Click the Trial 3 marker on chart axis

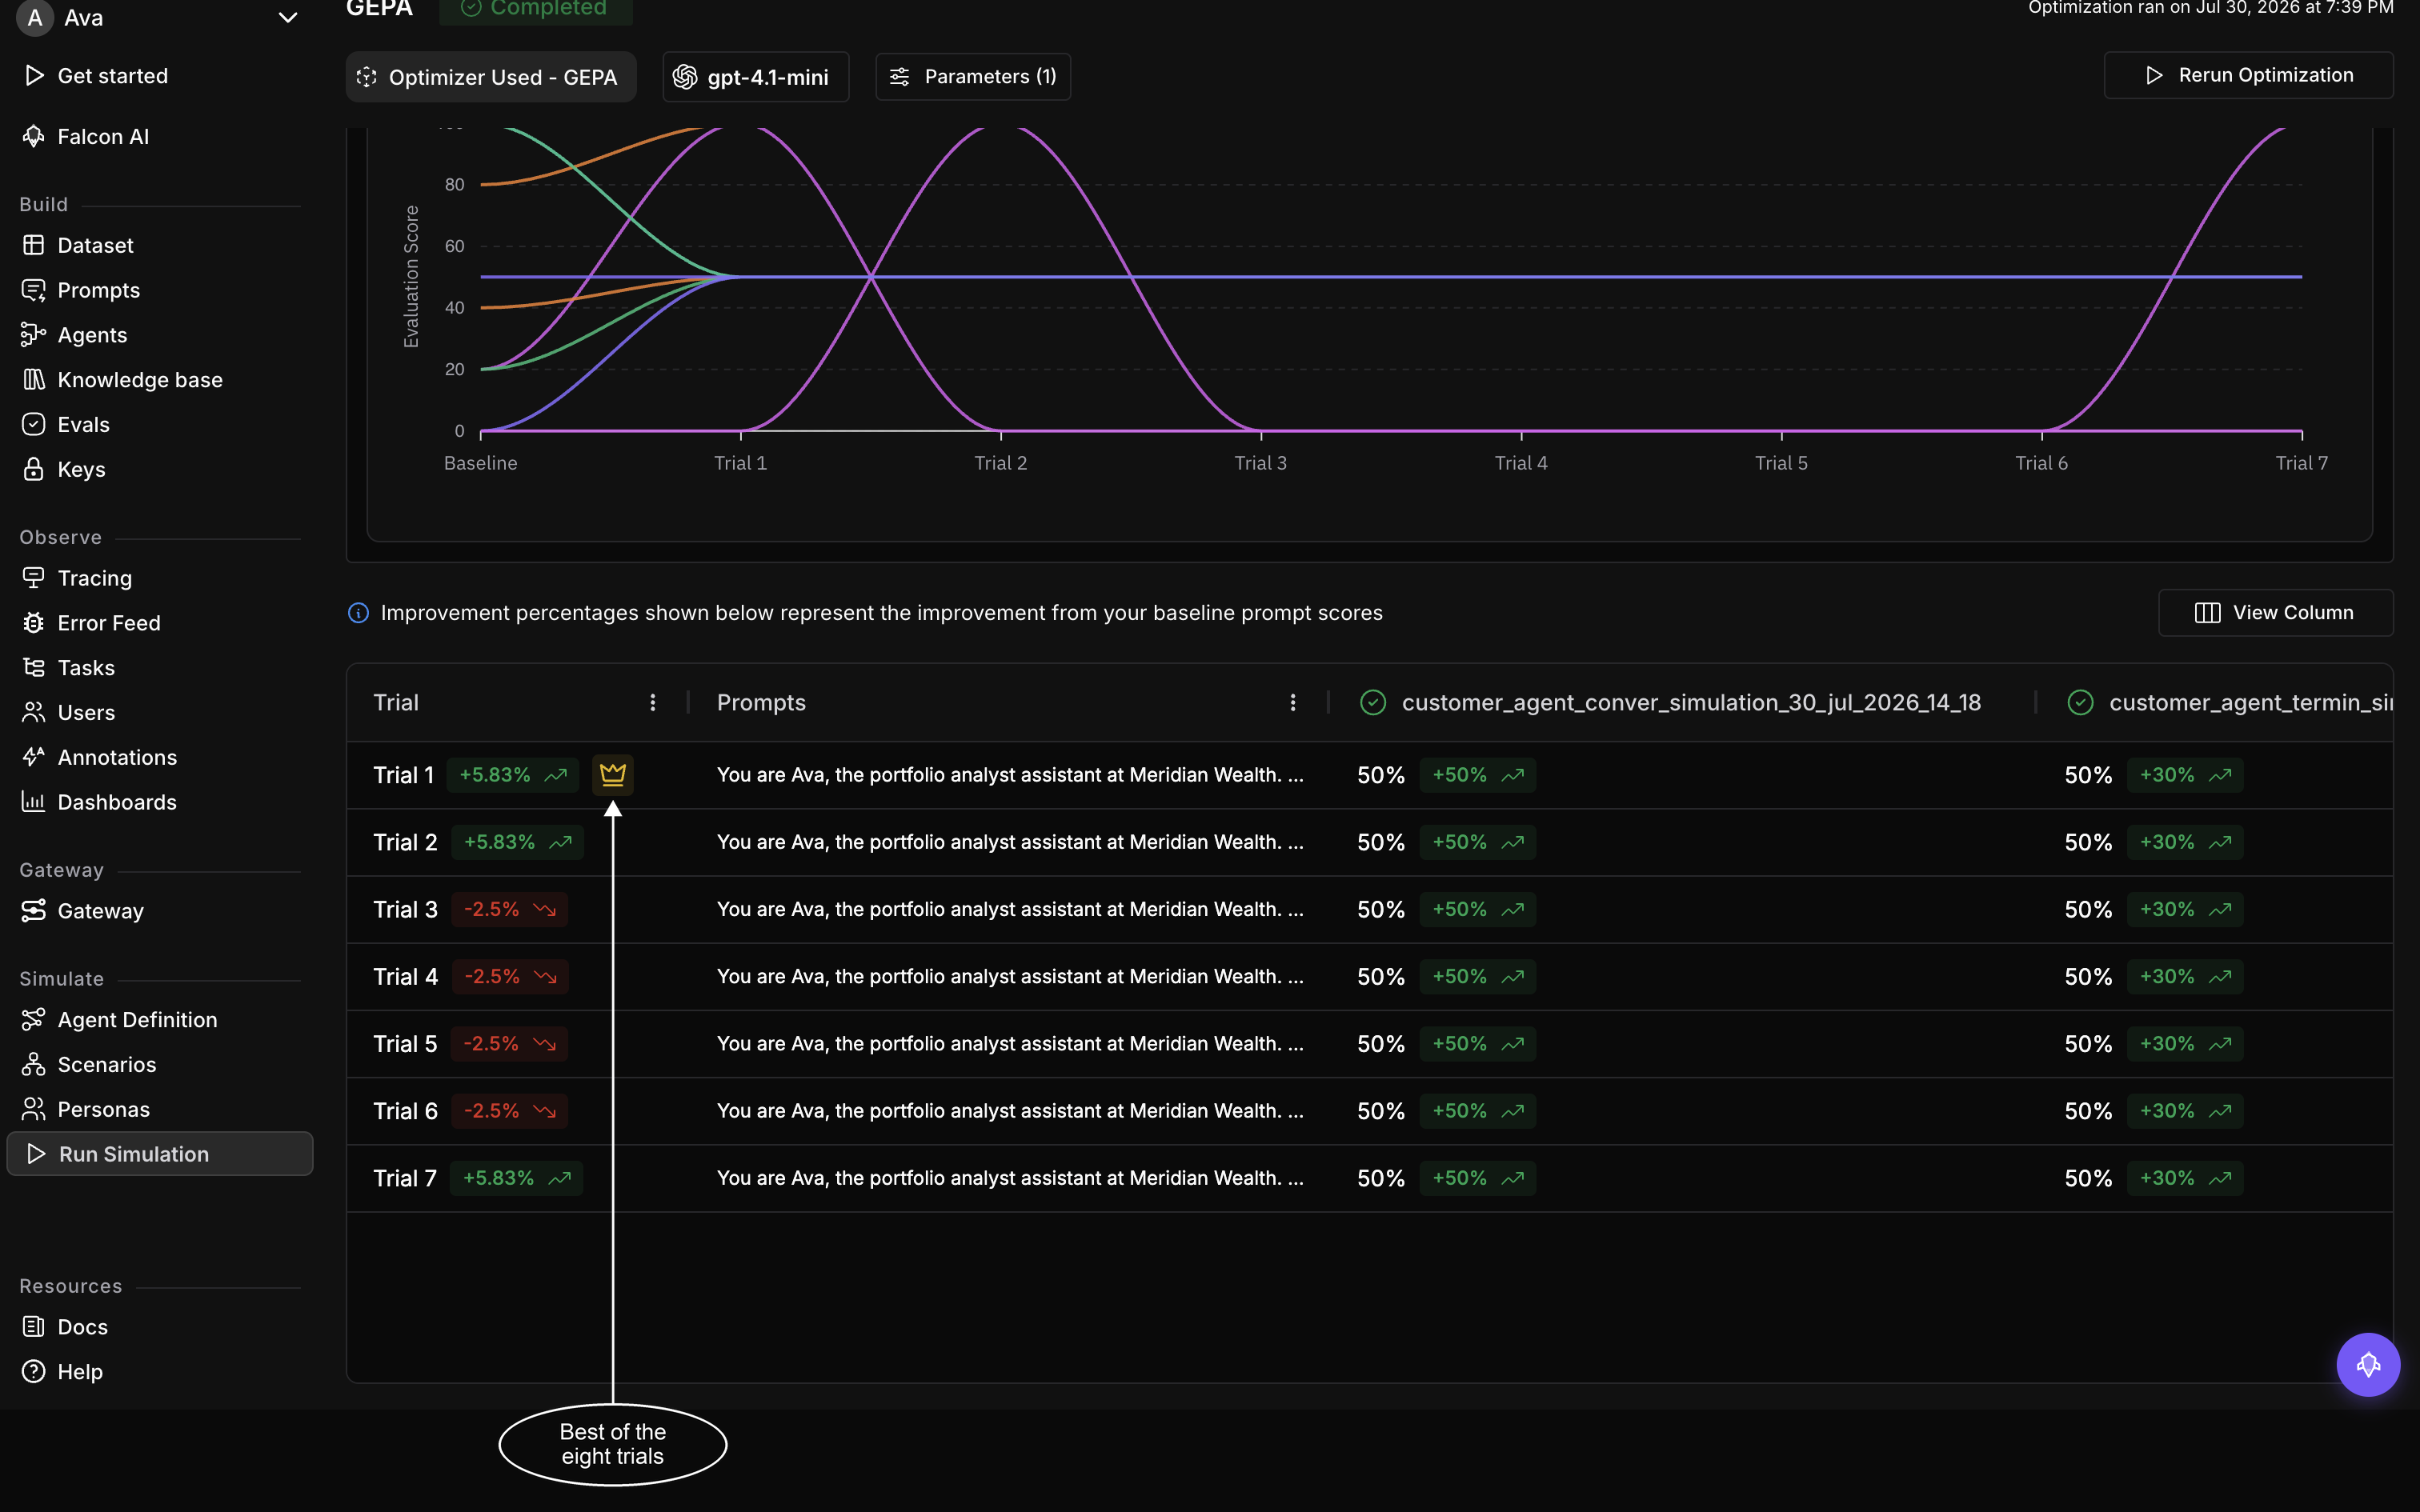coord(1261,463)
